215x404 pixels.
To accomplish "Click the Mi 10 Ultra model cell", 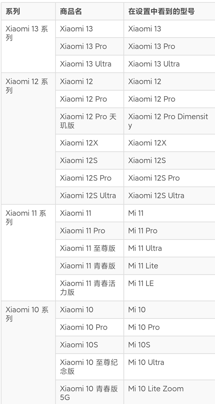I will [146, 362].
